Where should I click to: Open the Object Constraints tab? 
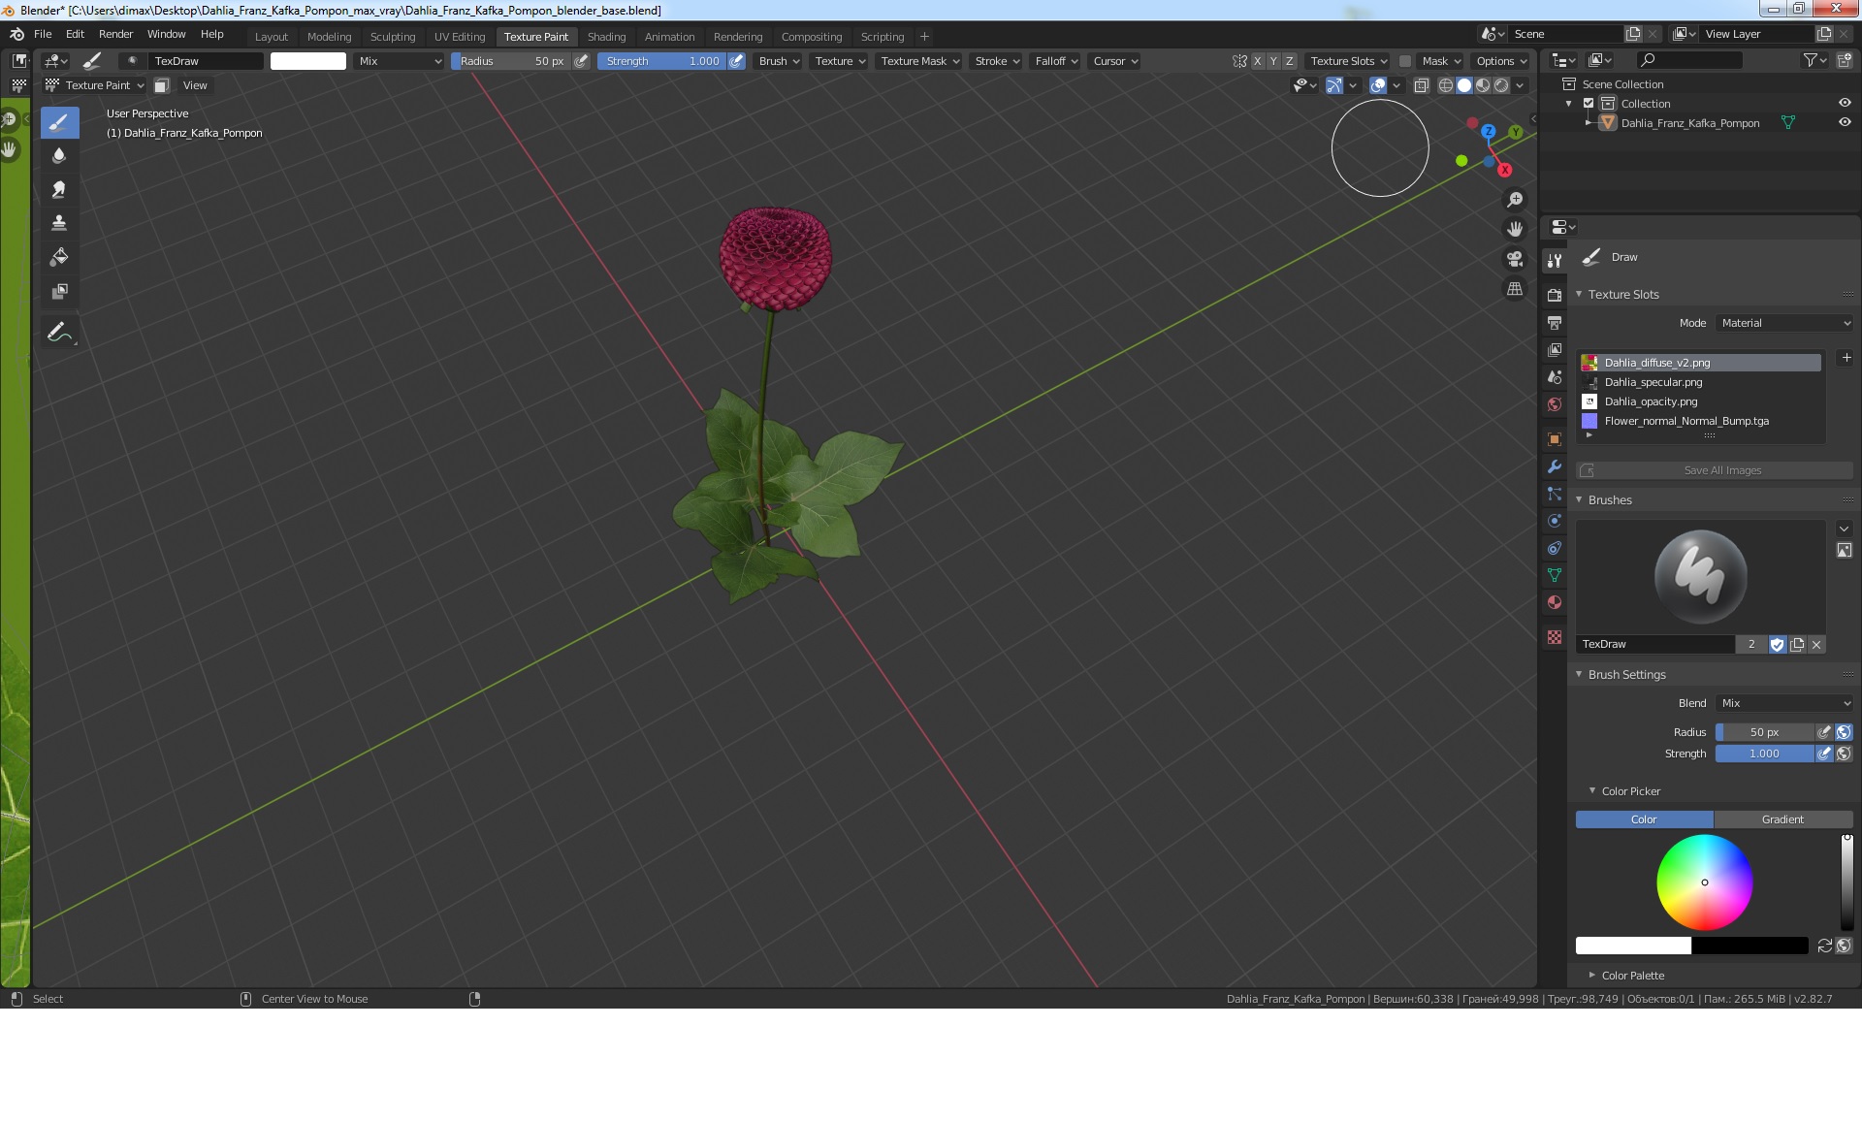[x=1555, y=548]
